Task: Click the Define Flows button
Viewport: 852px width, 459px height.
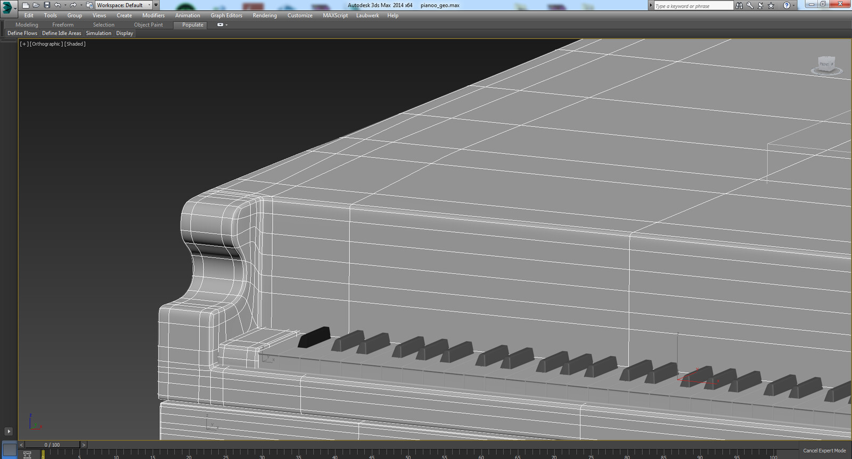Action: 22,33
